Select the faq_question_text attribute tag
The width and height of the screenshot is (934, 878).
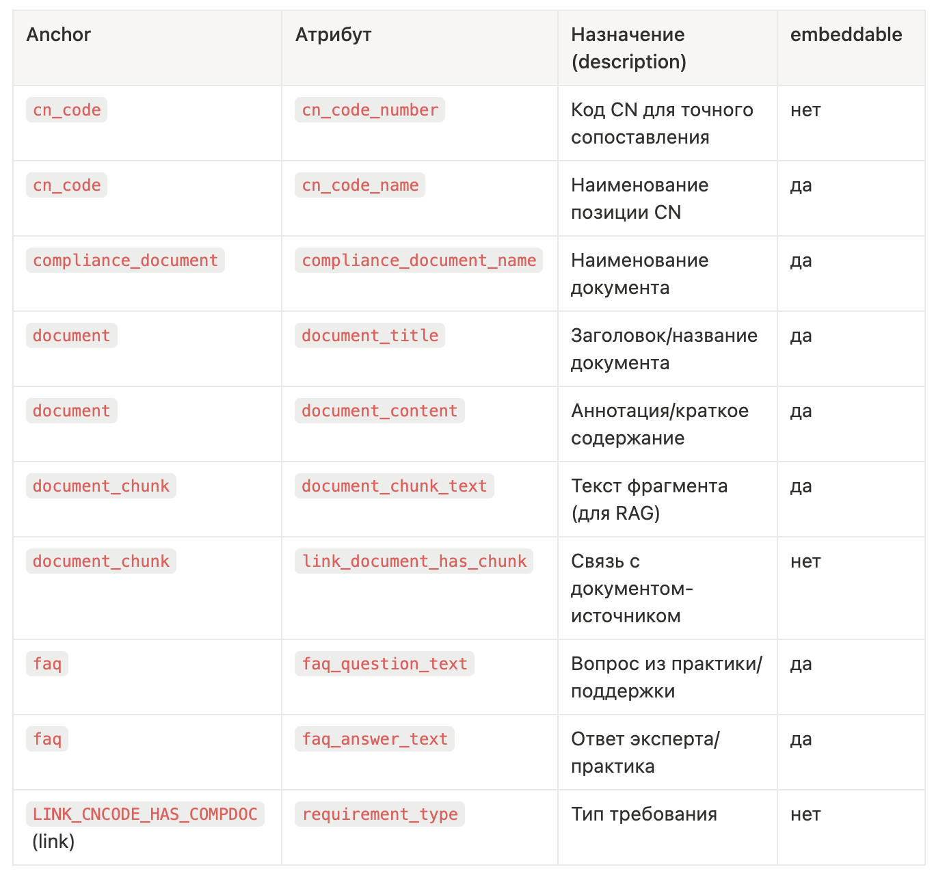pos(384,664)
